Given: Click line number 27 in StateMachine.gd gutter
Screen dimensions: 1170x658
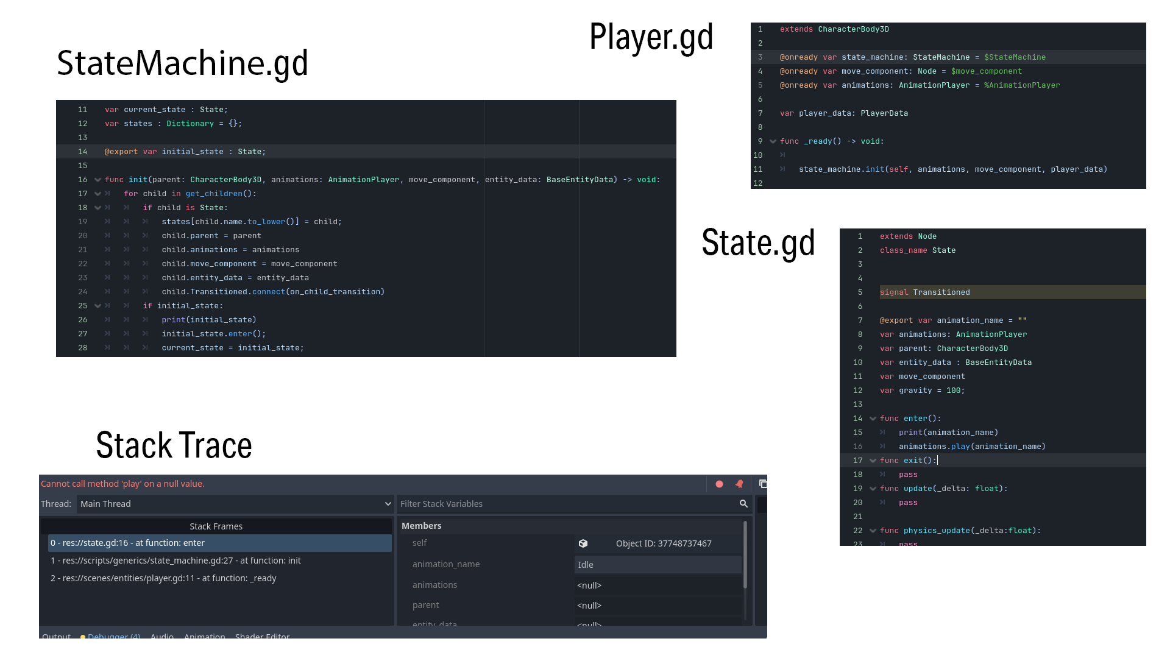Looking at the screenshot, I should pyautogui.click(x=82, y=334).
